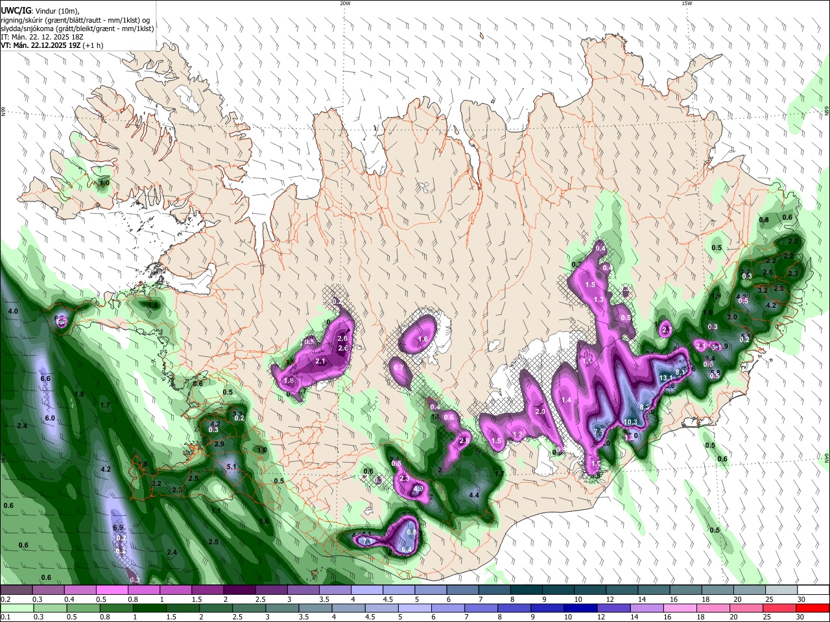Click the '0.2' label starting the snow legend
This screenshot has width=830, height=622.
coord(5,599)
